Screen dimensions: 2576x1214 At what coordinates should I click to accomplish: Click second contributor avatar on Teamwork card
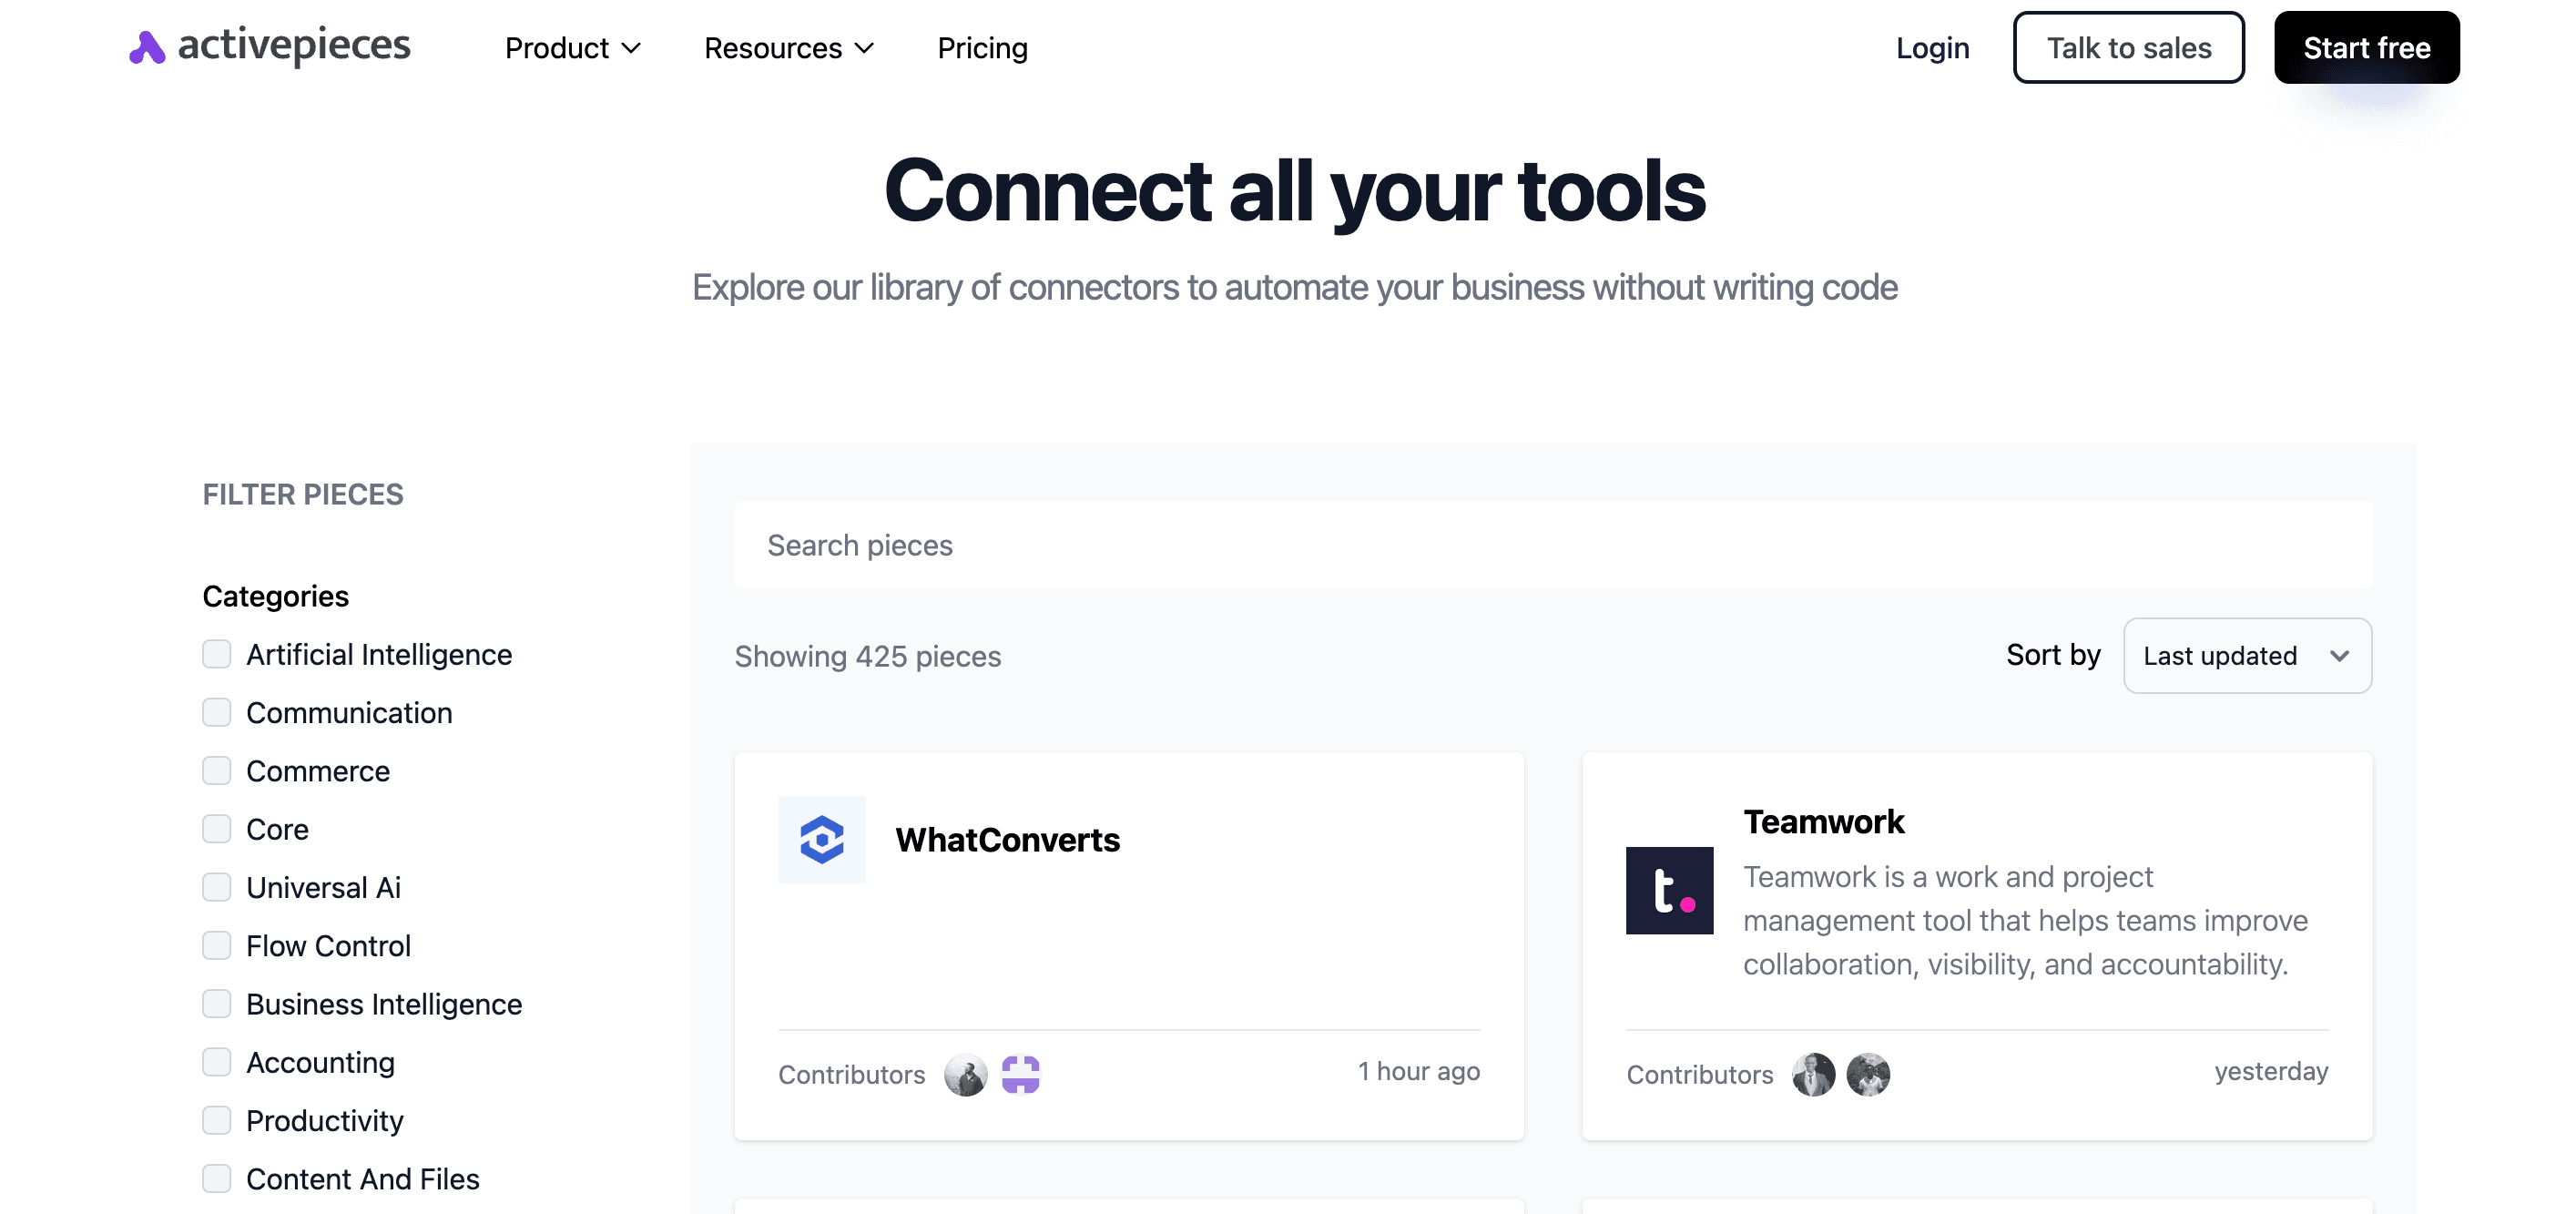point(1868,1075)
